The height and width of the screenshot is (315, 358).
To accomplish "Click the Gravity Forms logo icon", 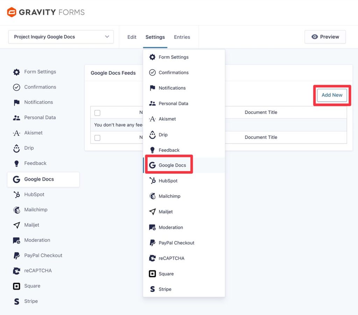I will (12, 12).
